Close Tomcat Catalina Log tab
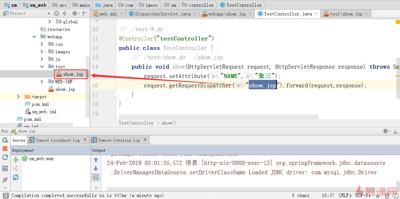The height and width of the screenshot is (199, 400). tap(145, 140)
